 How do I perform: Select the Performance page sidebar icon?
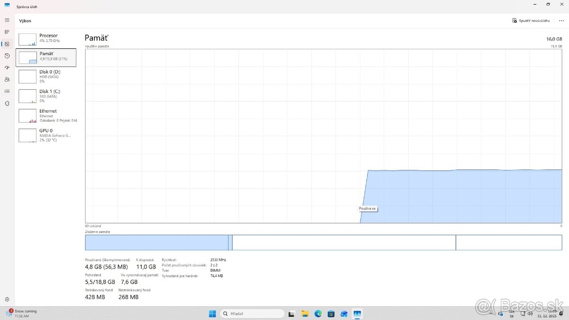pyautogui.click(x=7, y=44)
